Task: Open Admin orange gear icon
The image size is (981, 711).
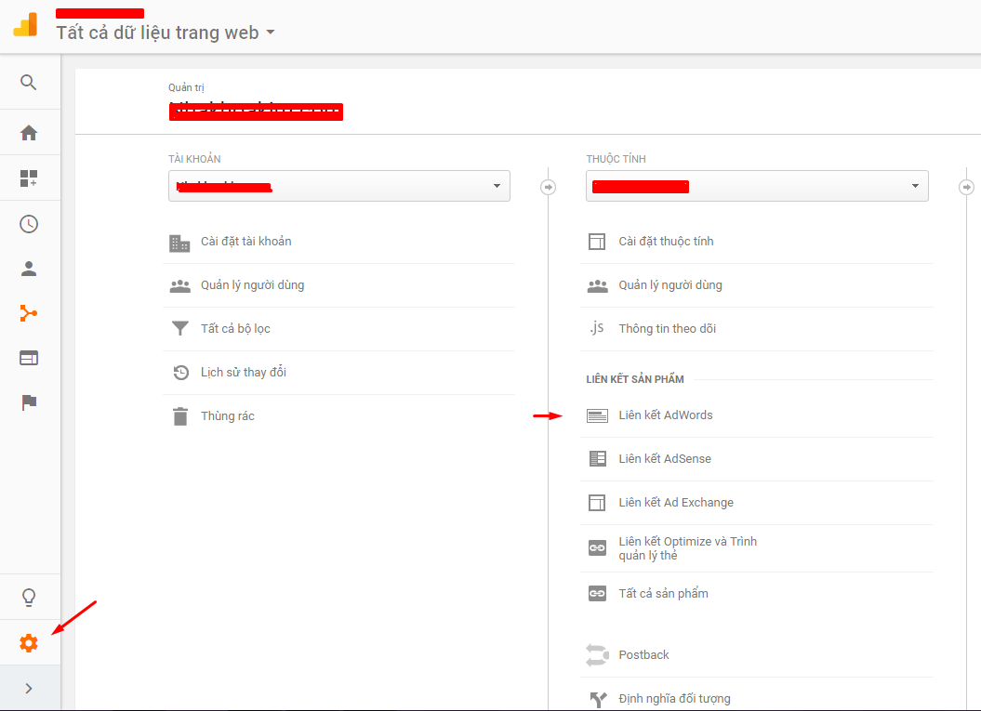Action: tap(29, 643)
